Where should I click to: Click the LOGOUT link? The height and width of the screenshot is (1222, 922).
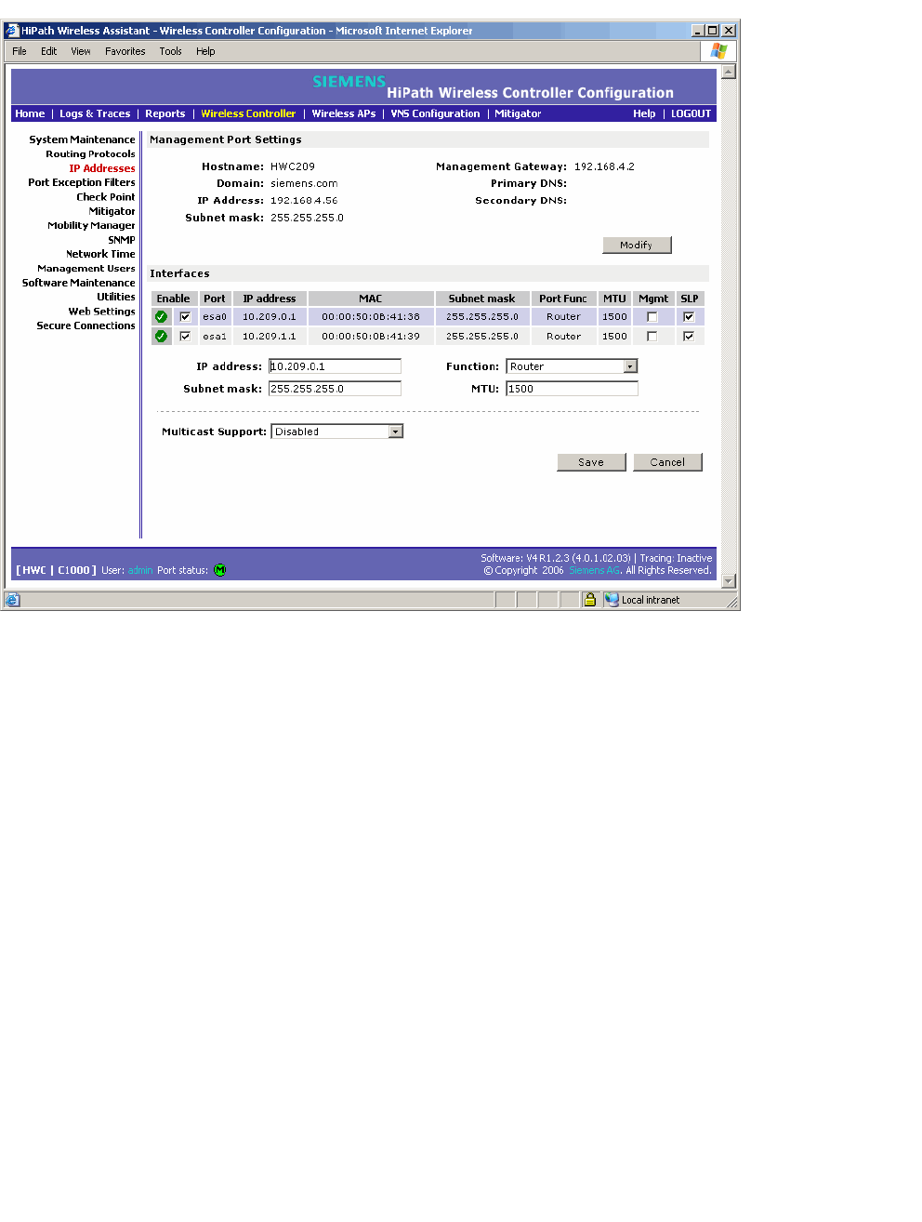pos(691,113)
